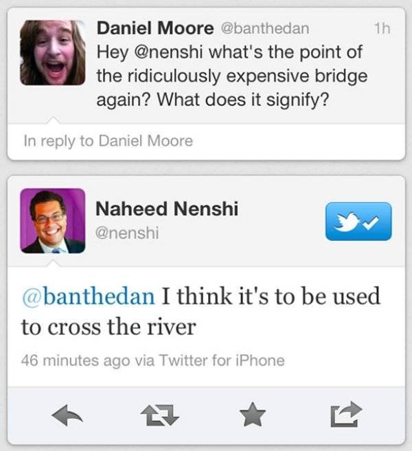Viewport: 412px width, 451px height.
Task: Click the 1h timestamp on top tweet
Action: pyautogui.click(x=382, y=29)
